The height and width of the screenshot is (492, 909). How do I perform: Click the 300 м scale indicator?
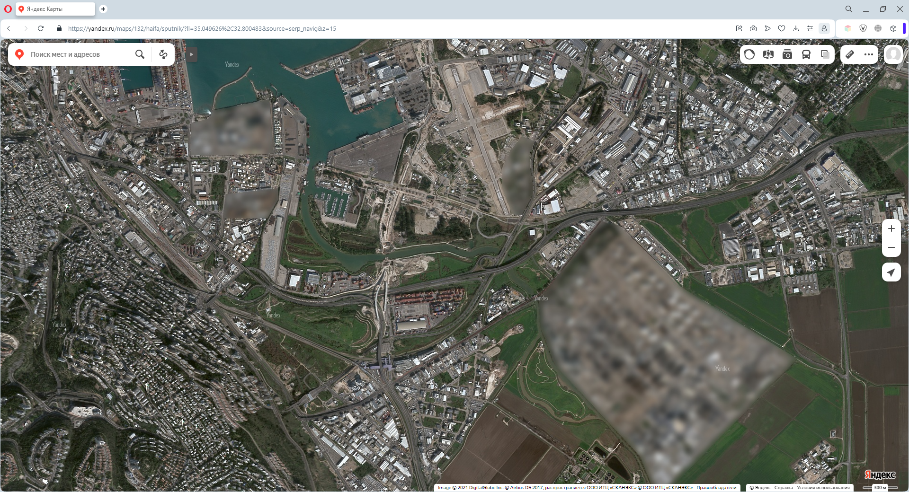880,488
